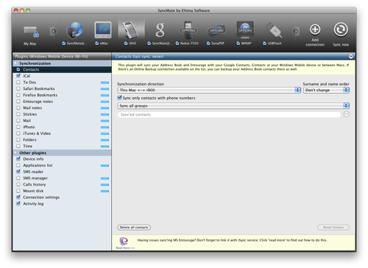Open the Surname and name order dropdown
The image size is (368, 268).
coord(326,90)
